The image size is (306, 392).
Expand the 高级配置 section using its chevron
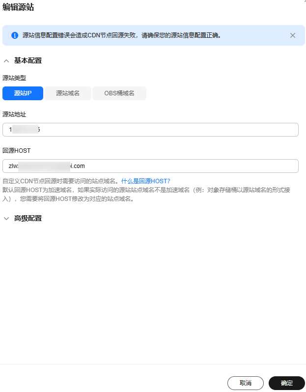pos(6,219)
